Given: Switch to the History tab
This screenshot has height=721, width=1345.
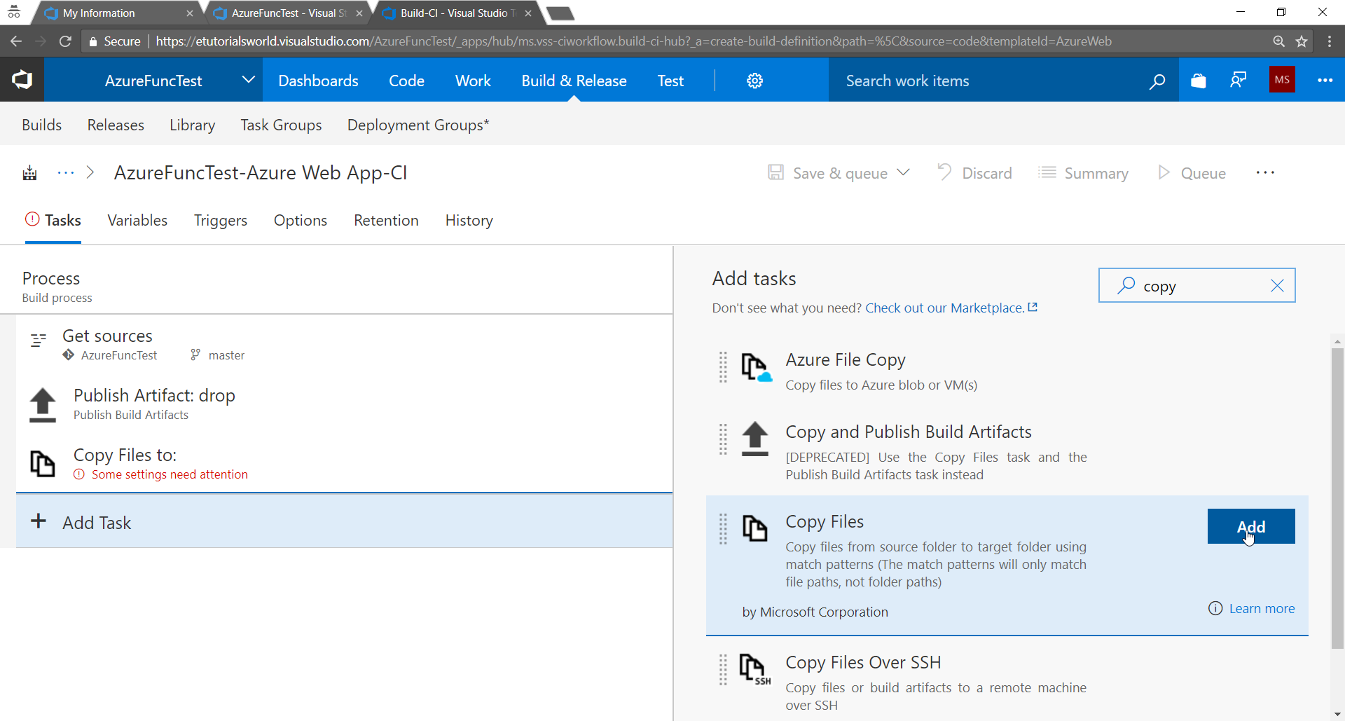Looking at the screenshot, I should 469,220.
